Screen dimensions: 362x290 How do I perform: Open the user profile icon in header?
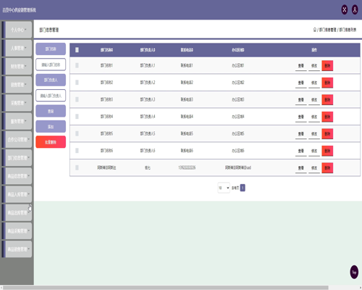355,10
